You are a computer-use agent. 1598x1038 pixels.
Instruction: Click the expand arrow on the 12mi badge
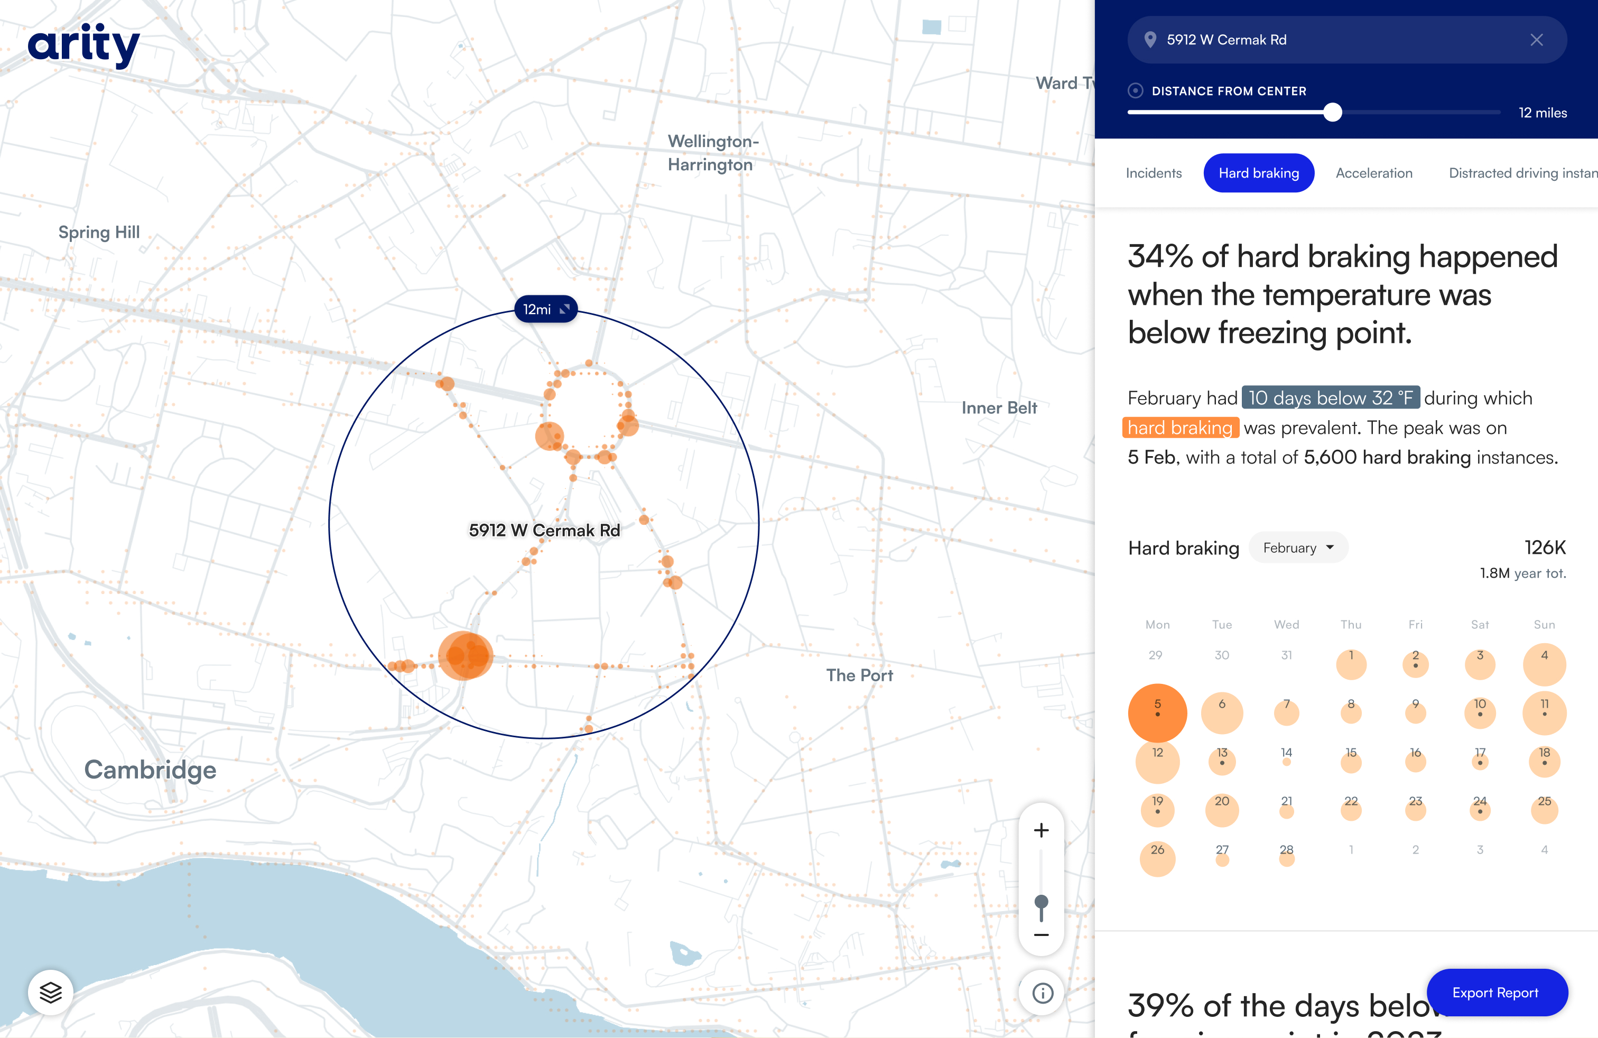click(x=566, y=309)
